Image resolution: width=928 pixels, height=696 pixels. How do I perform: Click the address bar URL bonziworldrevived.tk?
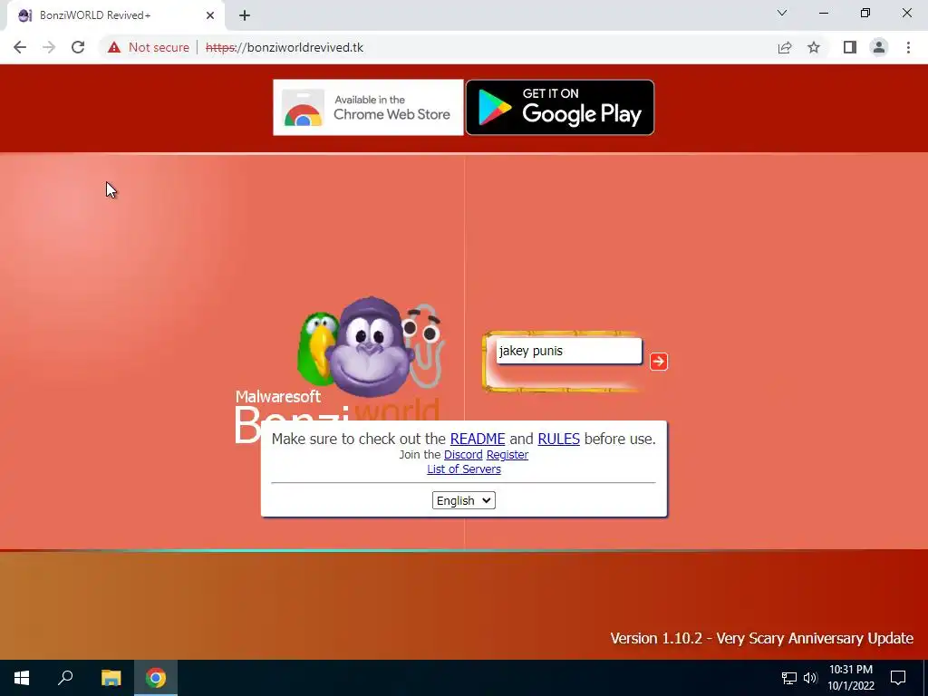point(284,47)
